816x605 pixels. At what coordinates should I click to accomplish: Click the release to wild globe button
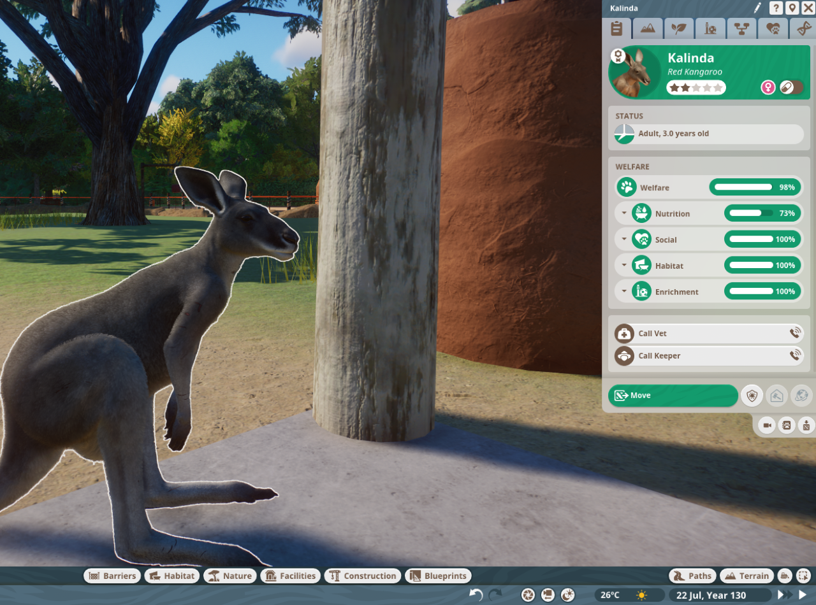[801, 395]
